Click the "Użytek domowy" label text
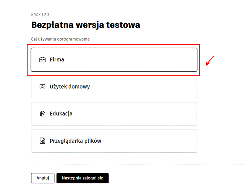Image resolution: width=248 pixels, height=195 pixels. pos(70,87)
